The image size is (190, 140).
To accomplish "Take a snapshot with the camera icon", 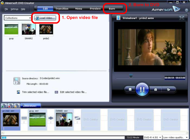I will 156,90.
